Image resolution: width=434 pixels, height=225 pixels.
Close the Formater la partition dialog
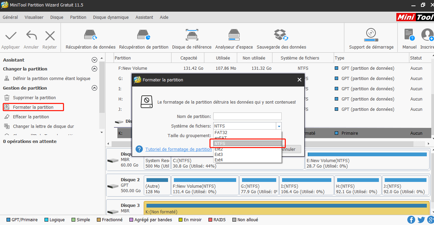click(299, 80)
